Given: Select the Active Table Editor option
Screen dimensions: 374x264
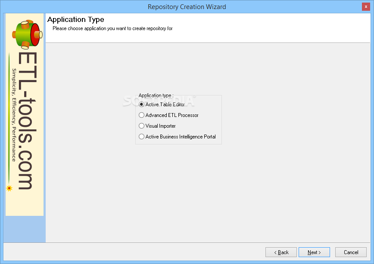Looking at the screenshot, I should (x=142, y=104).
